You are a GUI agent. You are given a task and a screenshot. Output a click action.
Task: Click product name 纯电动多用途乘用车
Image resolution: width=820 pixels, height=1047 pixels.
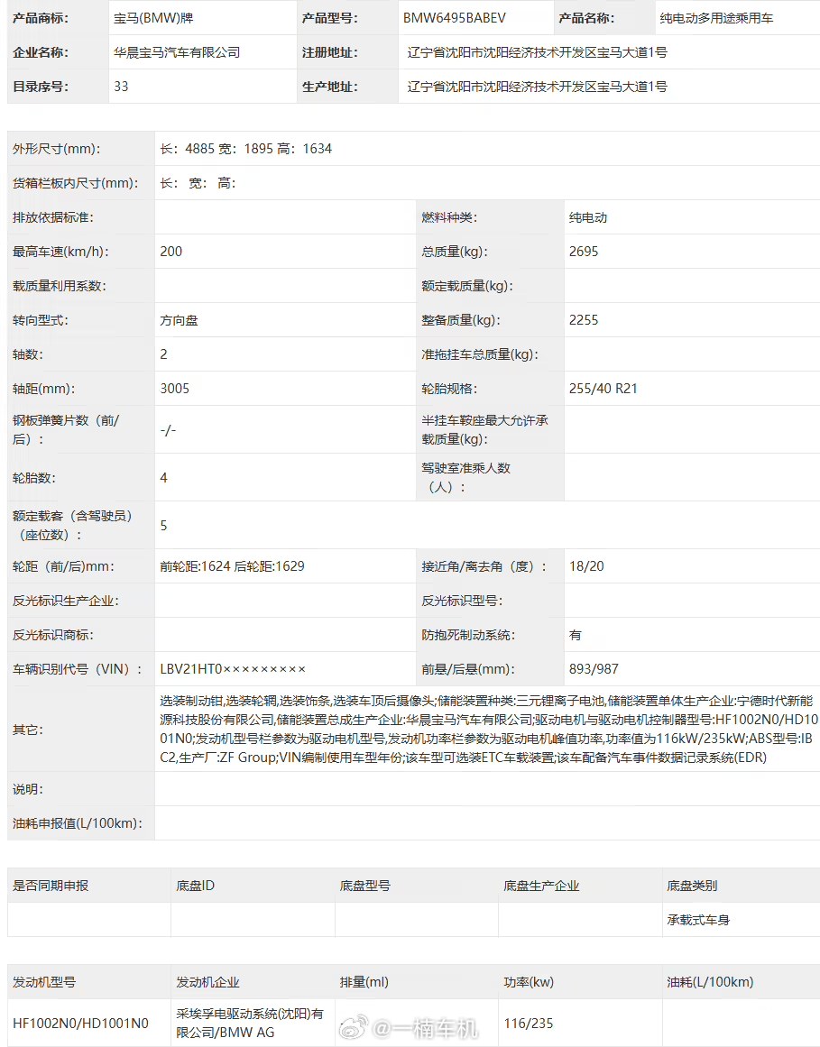pos(716,18)
